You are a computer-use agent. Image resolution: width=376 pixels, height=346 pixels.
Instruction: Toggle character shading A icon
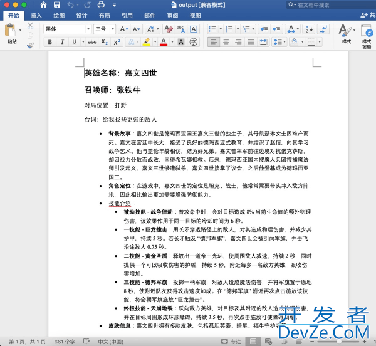(x=181, y=42)
